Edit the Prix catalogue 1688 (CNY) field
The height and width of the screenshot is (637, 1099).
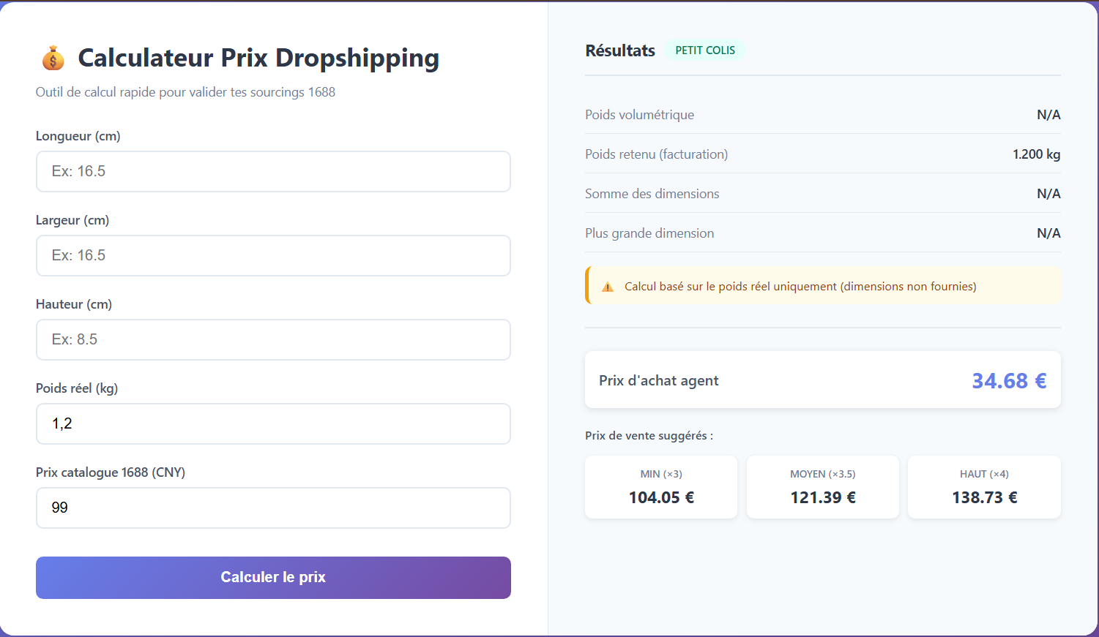[x=273, y=508]
